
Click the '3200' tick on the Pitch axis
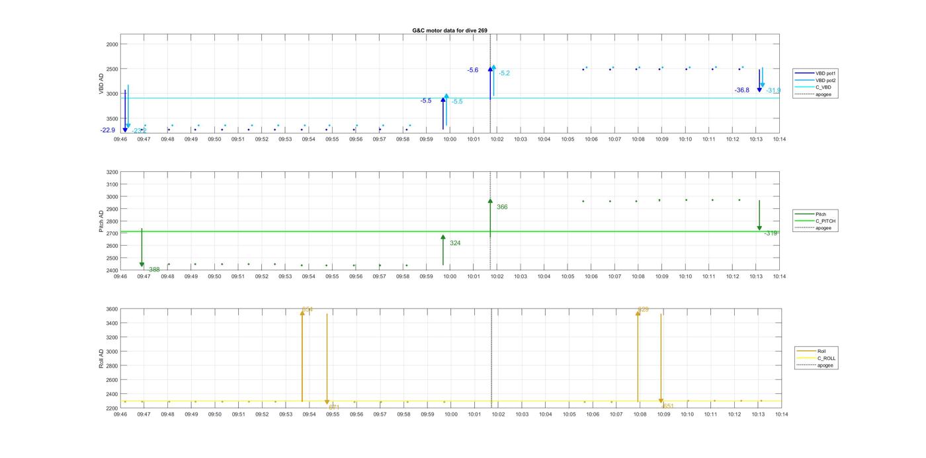pos(112,172)
